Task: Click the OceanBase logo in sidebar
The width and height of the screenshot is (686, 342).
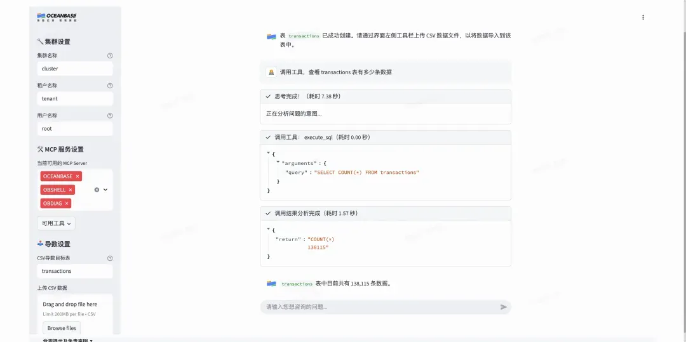Action: click(x=57, y=17)
